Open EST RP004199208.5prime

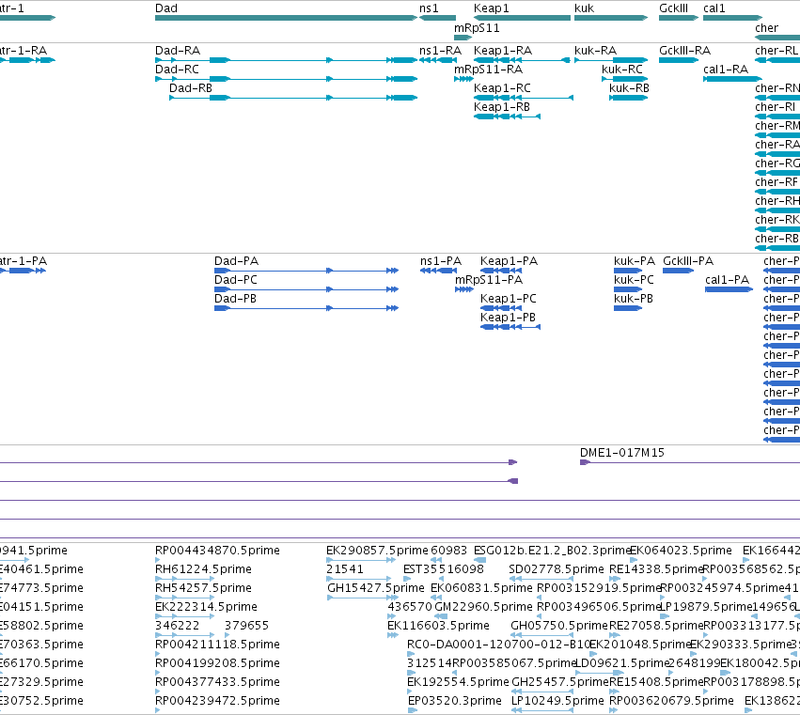pyautogui.click(x=217, y=663)
